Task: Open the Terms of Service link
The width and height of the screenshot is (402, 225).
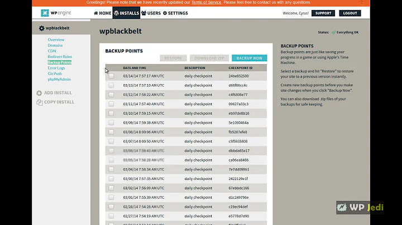Action: [x=206, y=2]
